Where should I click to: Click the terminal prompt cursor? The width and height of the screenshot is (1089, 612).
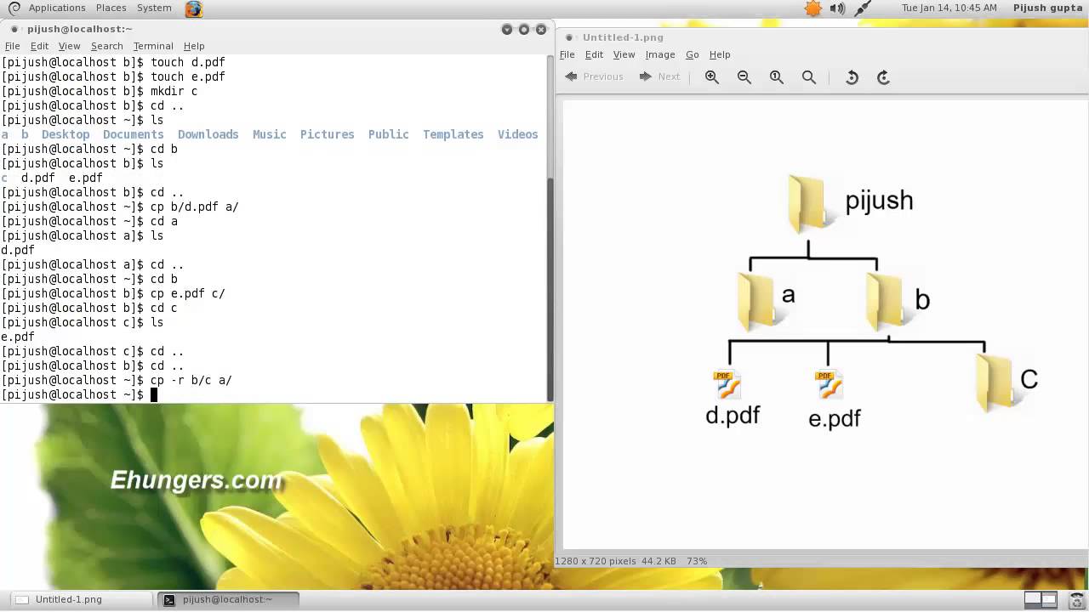pyautogui.click(x=154, y=394)
